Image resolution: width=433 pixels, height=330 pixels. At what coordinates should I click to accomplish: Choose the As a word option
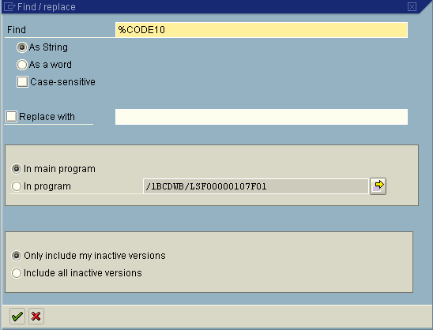click(x=22, y=65)
